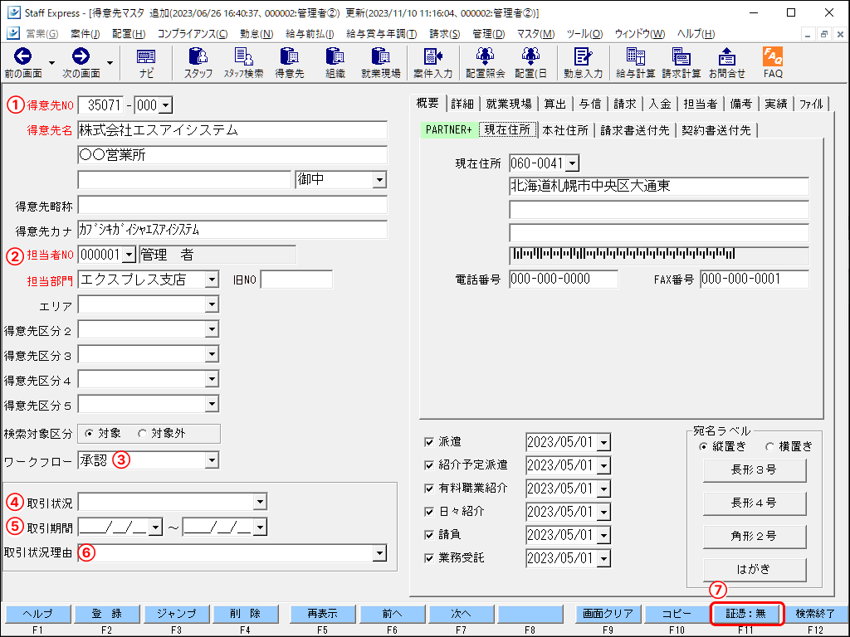This screenshot has width=850, height=637.
Task: Switch to the PARTNER+ tab
Action: click(x=449, y=130)
